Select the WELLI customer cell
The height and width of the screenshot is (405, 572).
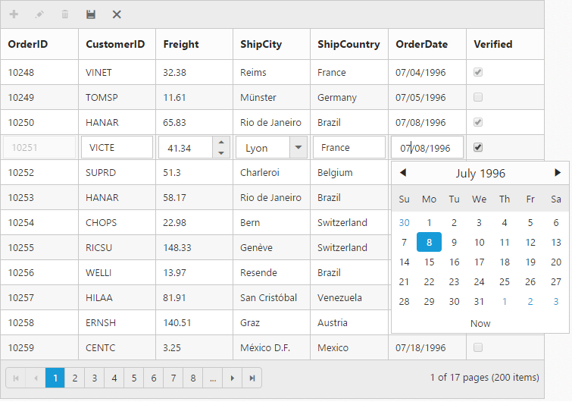(x=117, y=272)
